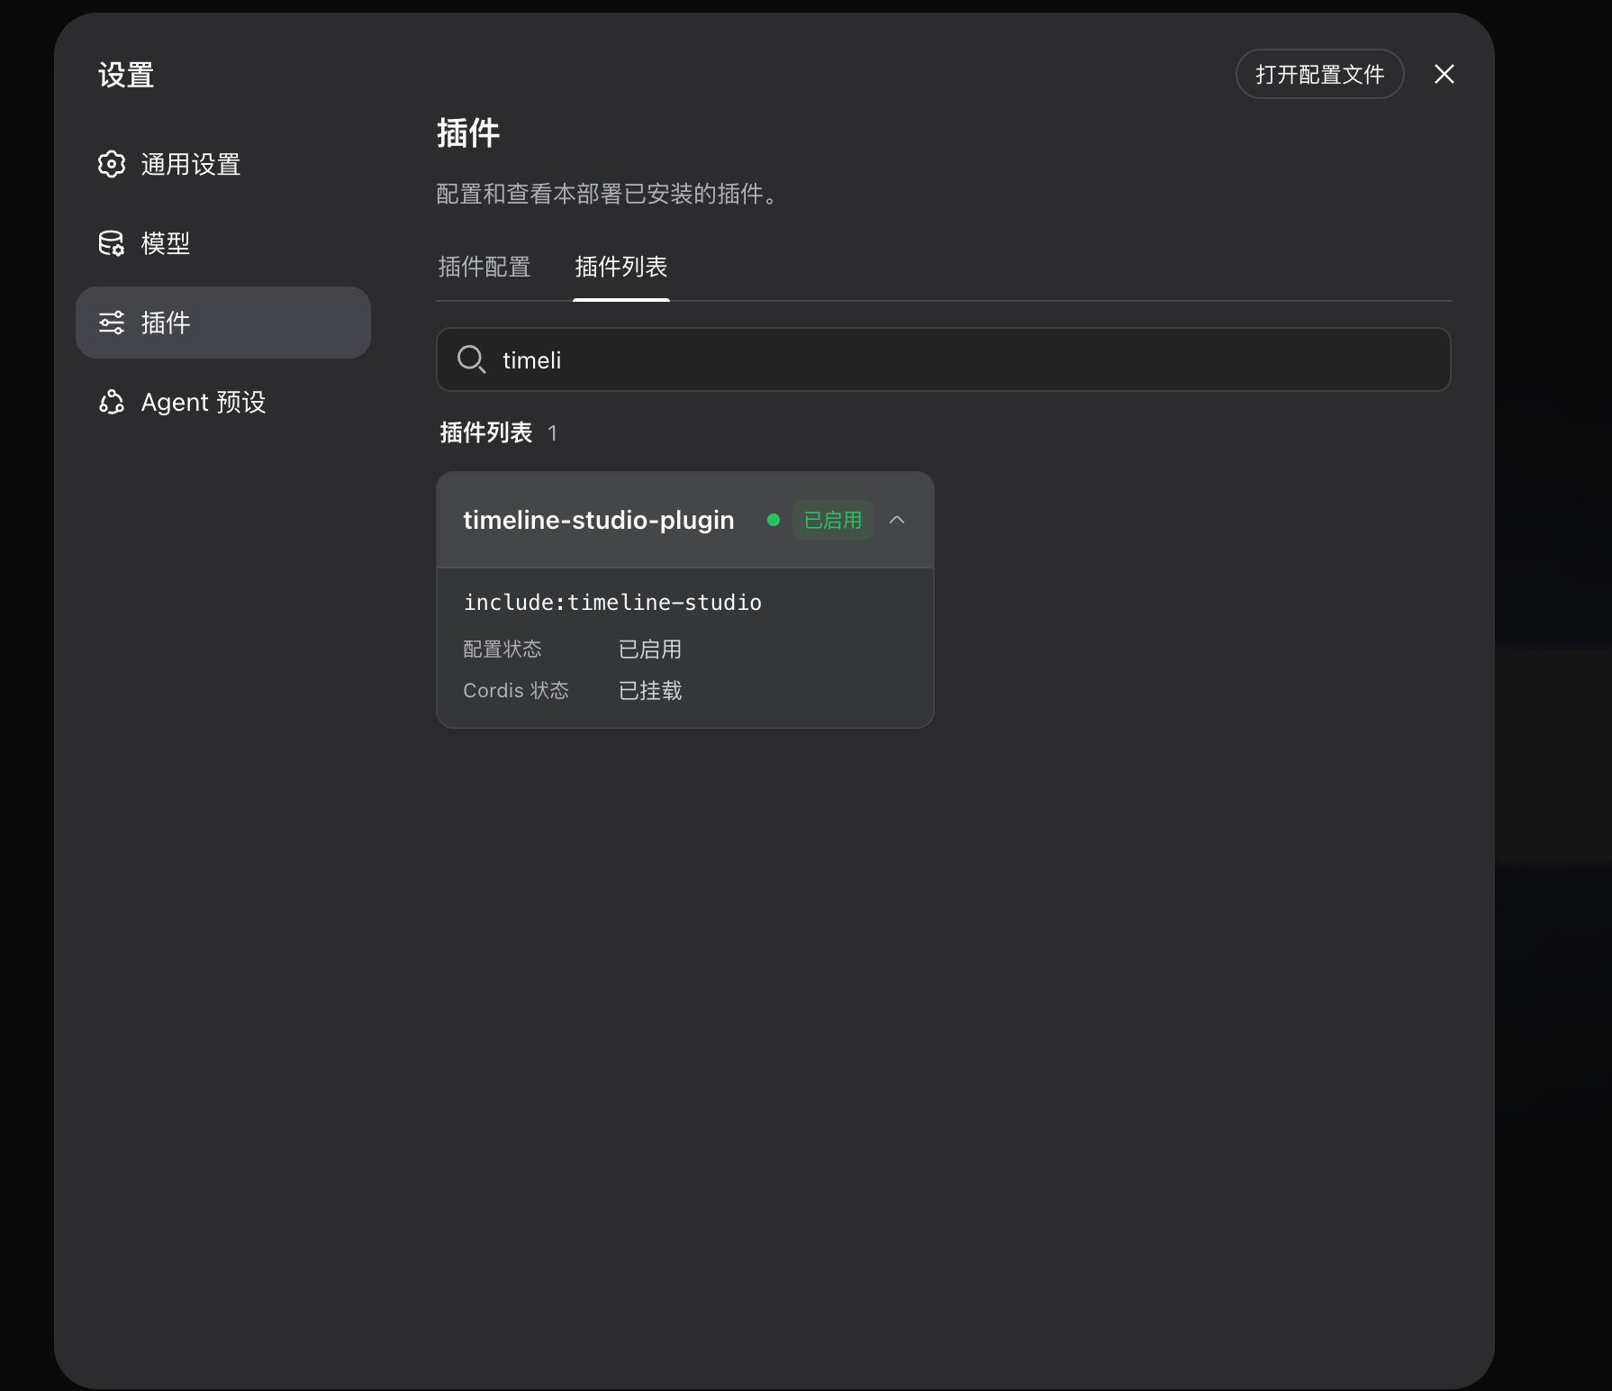Click the include:timeline-studio text
The image size is (1612, 1391).
click(612, 602)
